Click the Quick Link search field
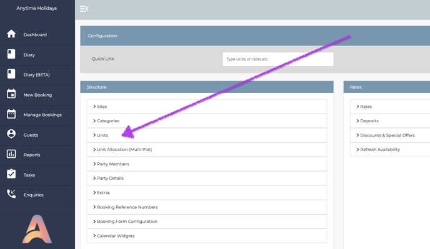This screenshot has width=430, height=249. pyautogui.click(x=277, y=59)
